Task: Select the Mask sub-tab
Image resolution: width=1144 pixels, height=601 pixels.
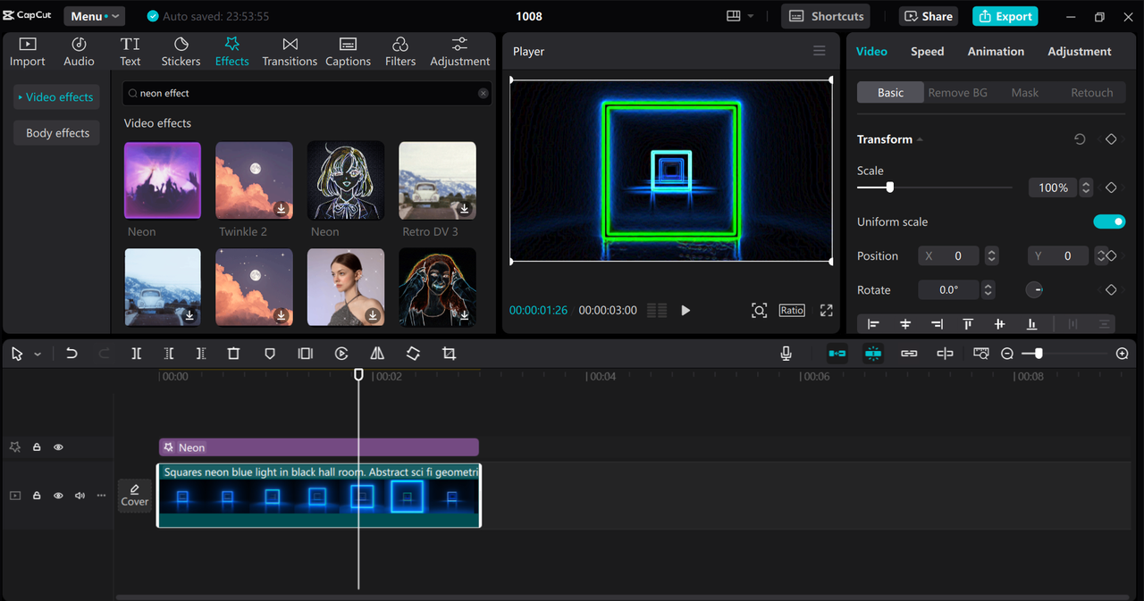Action: click(x=1024, y=92)
